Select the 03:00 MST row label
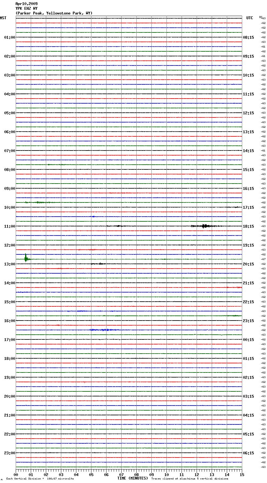This screenshot has height=483, width=267. pyautogui.click(x=10, y=75)
